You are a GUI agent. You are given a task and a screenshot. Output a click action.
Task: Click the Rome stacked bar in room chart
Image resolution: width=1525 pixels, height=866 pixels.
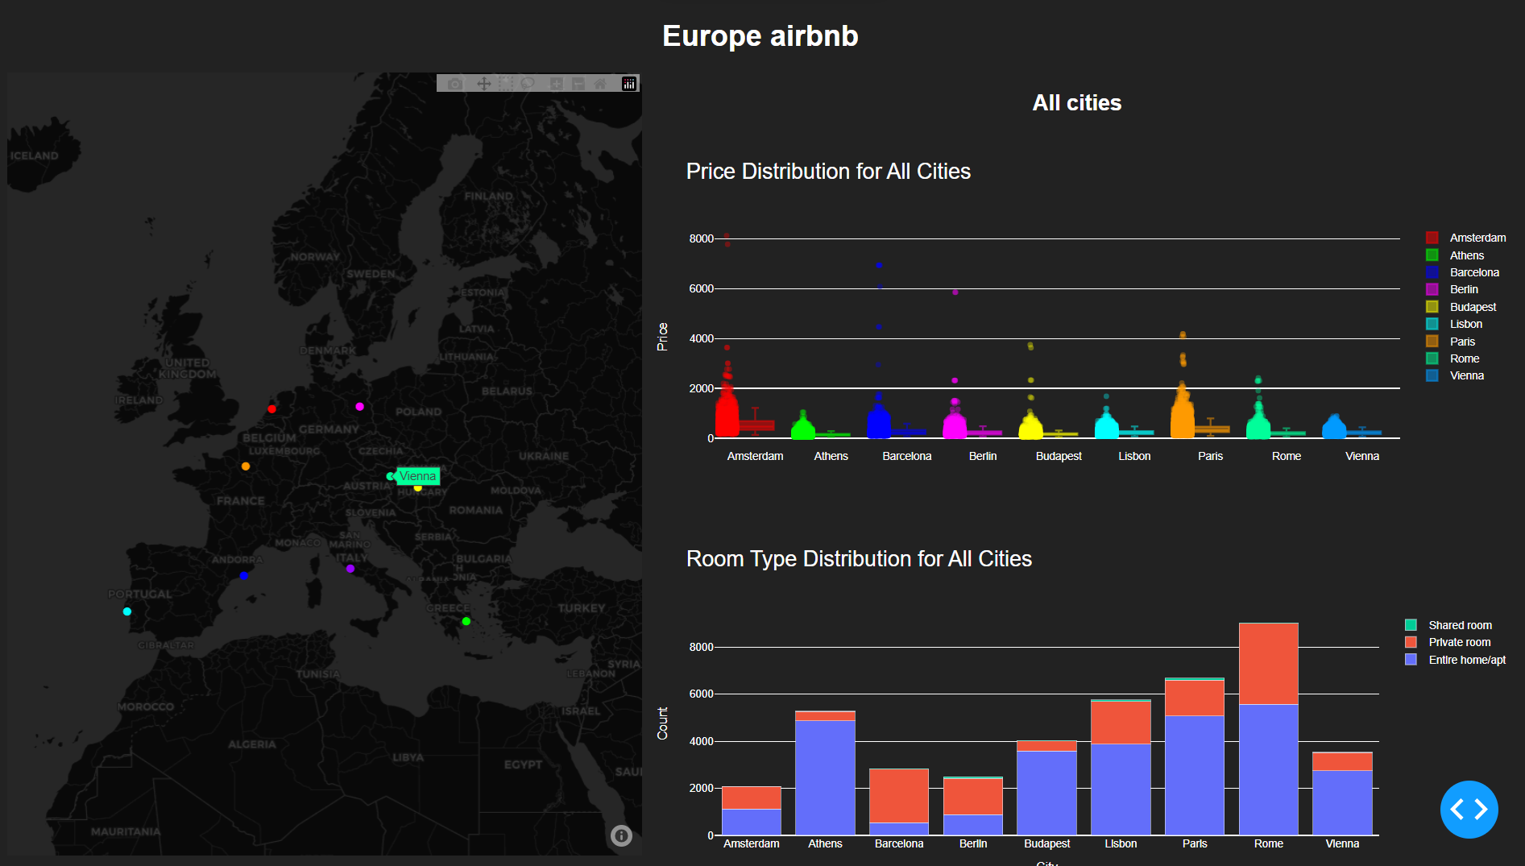pyautogui.click(x=1268, y=729)
